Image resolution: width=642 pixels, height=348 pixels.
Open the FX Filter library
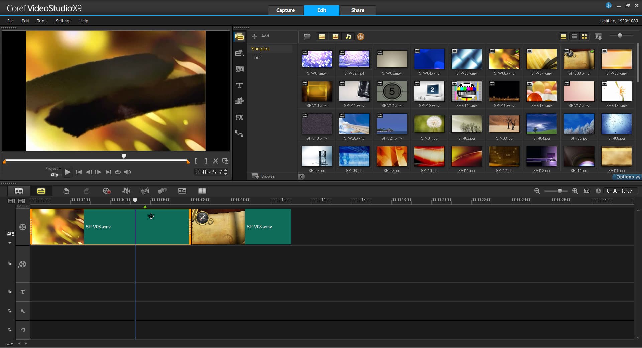pos(239,117)
